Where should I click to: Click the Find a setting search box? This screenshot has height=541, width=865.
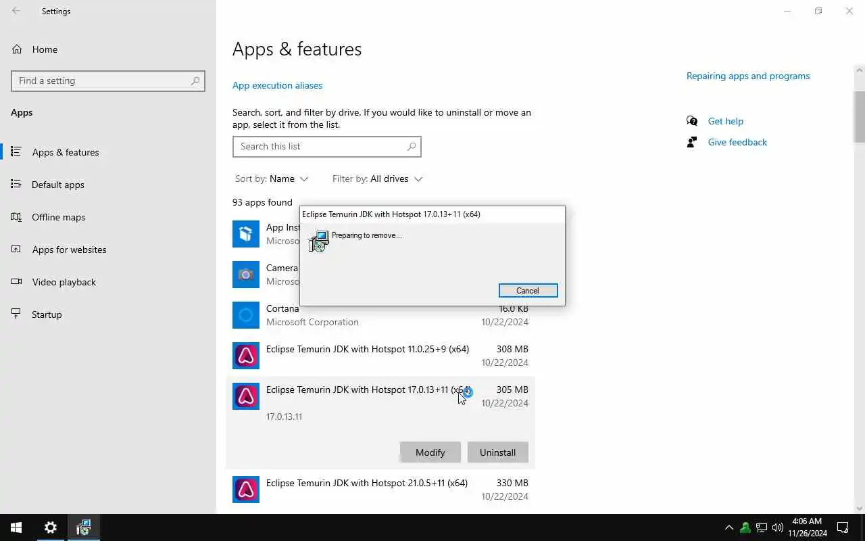click(x=108, y=80)
